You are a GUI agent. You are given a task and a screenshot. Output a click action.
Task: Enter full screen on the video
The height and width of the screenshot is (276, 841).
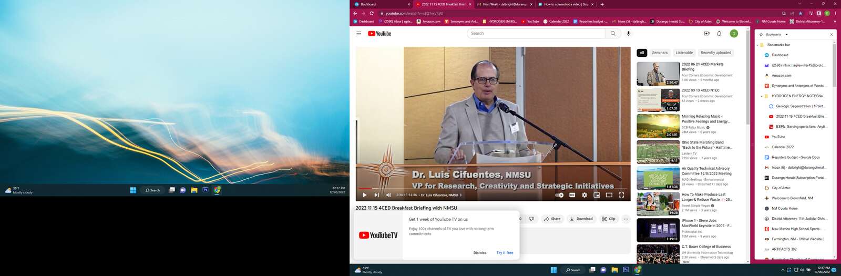coord(621,195)
